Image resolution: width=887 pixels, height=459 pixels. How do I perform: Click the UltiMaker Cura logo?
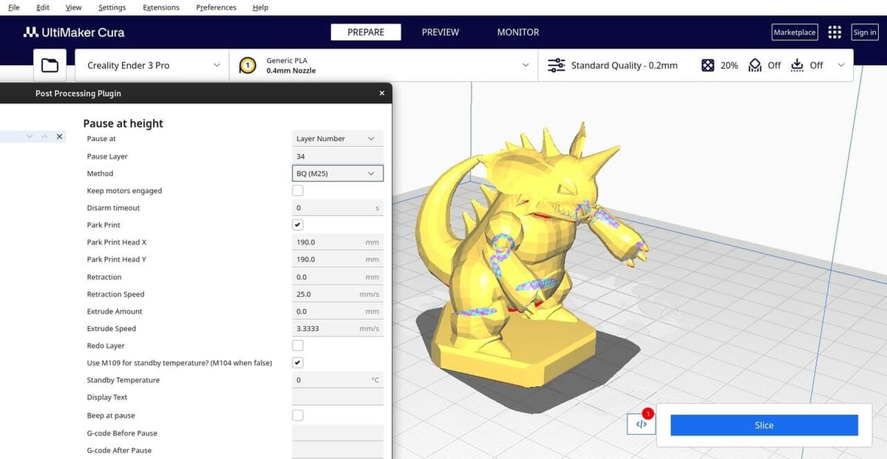(x=74, y=33)
